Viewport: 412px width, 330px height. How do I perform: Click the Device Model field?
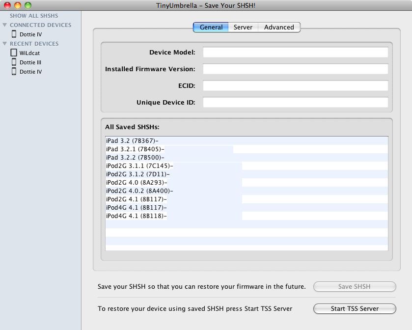pos(296,52)
